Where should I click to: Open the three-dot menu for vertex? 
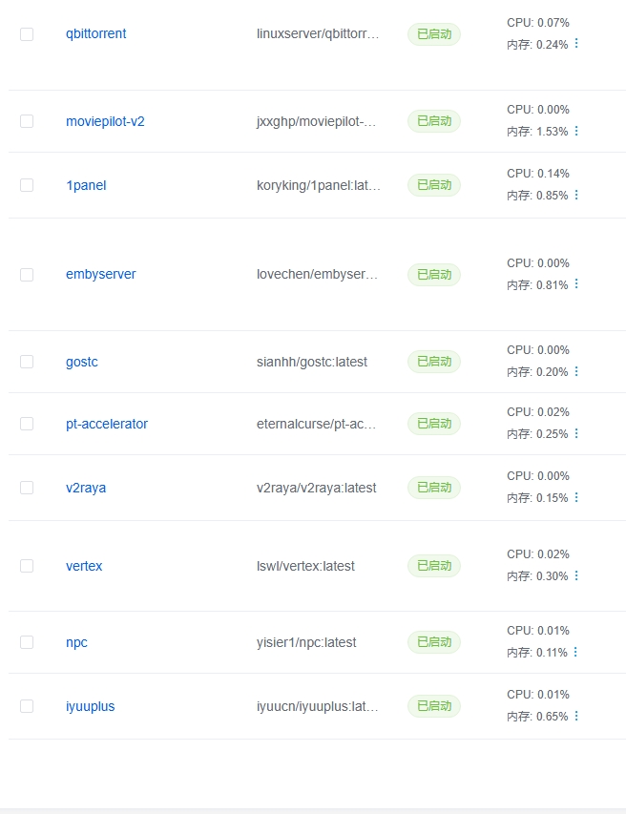click(576, 575)
